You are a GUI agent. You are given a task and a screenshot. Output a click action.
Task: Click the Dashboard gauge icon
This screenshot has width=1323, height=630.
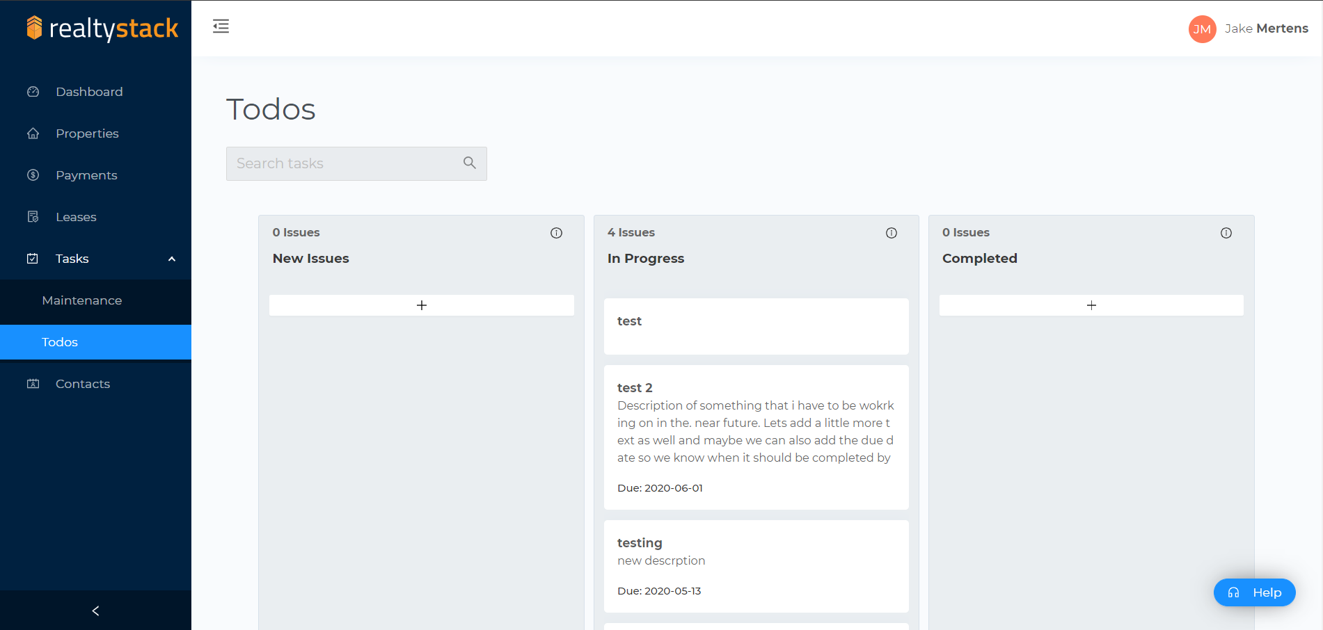click(x=33, y=92)
